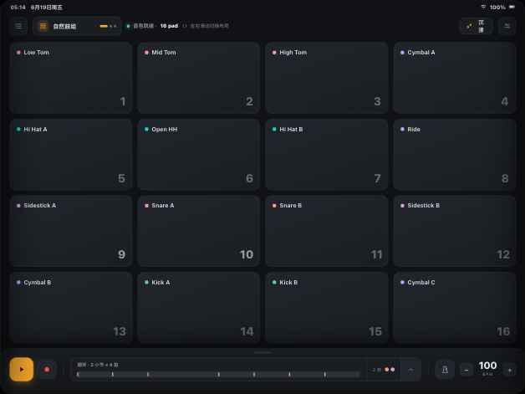Screen dimensions: 525x394
Task: Click the battery indicator in status bar
Action: [x=512, y=7]
